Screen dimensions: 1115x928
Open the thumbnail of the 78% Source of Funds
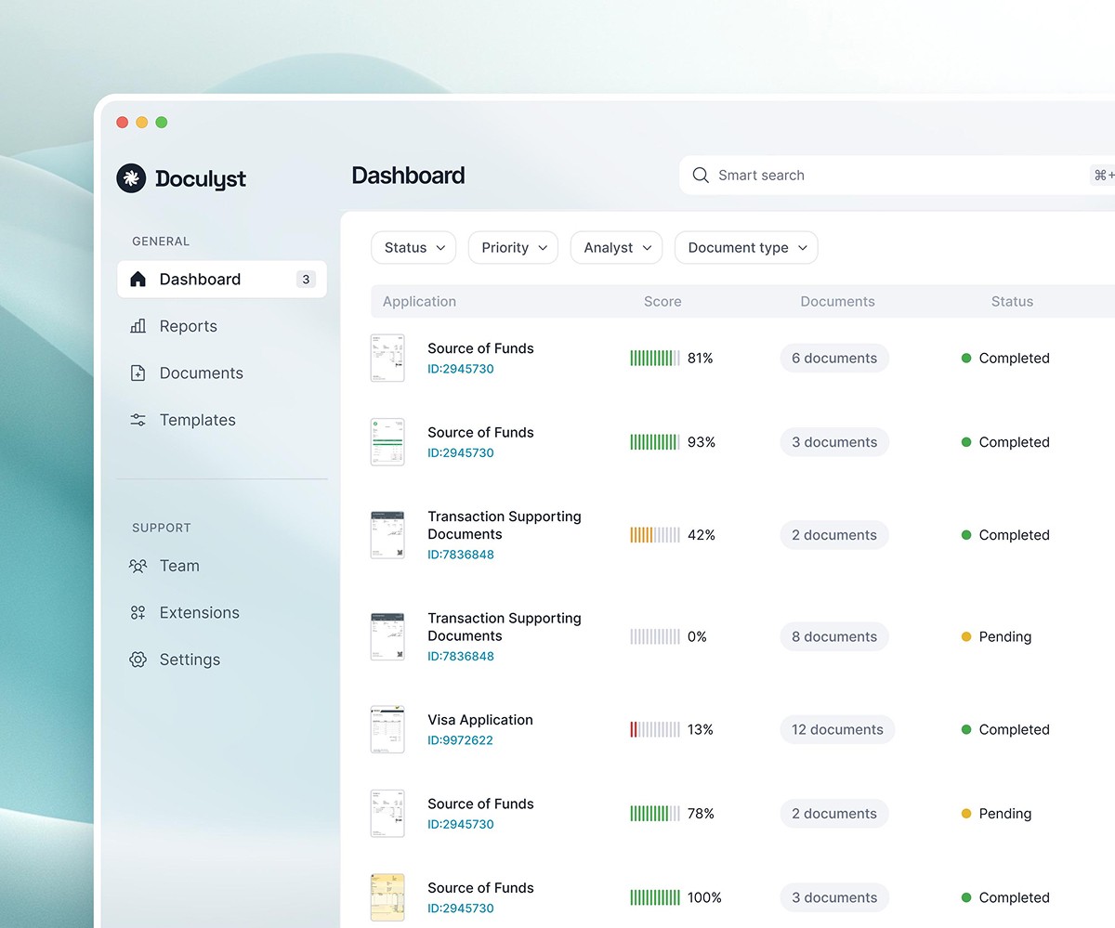coord(387,813)
